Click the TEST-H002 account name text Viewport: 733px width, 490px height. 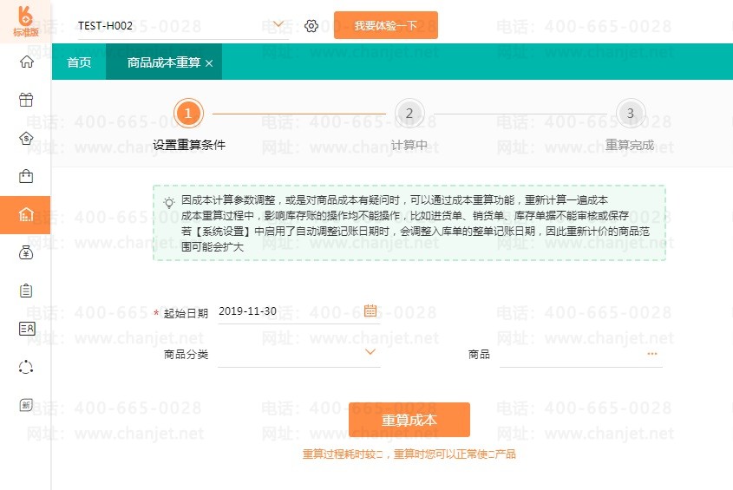(x=105, y=26)
